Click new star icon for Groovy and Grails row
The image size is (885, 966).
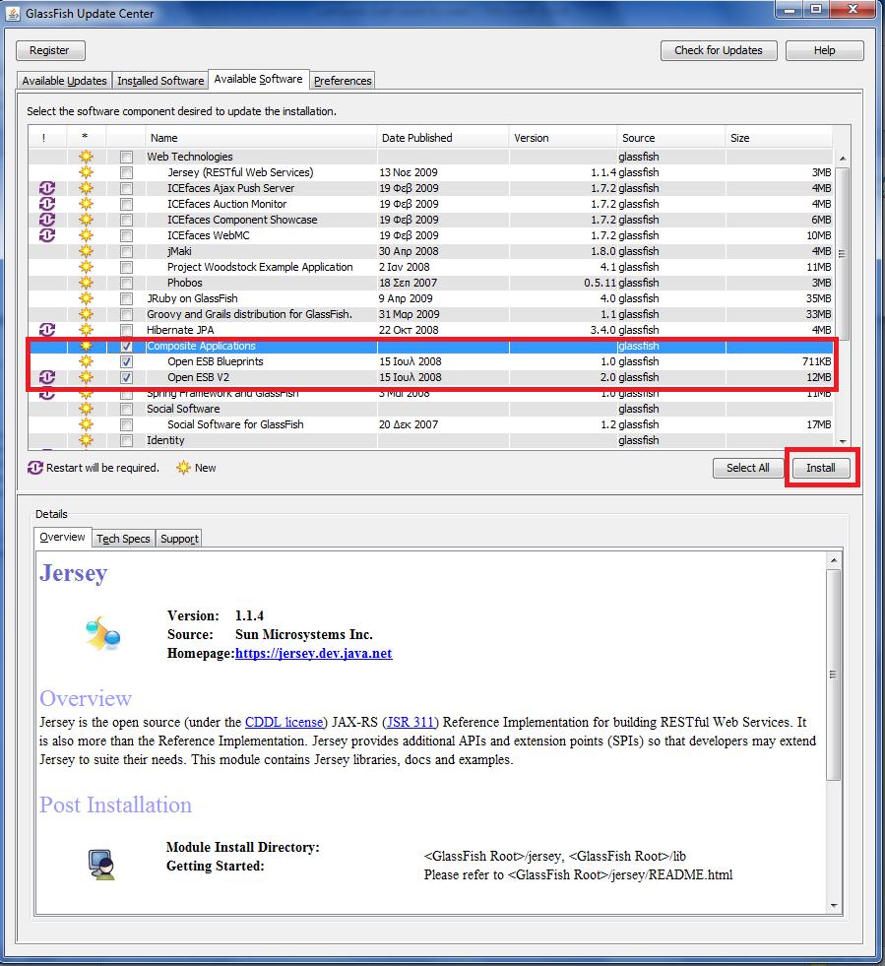pos(86,314)
